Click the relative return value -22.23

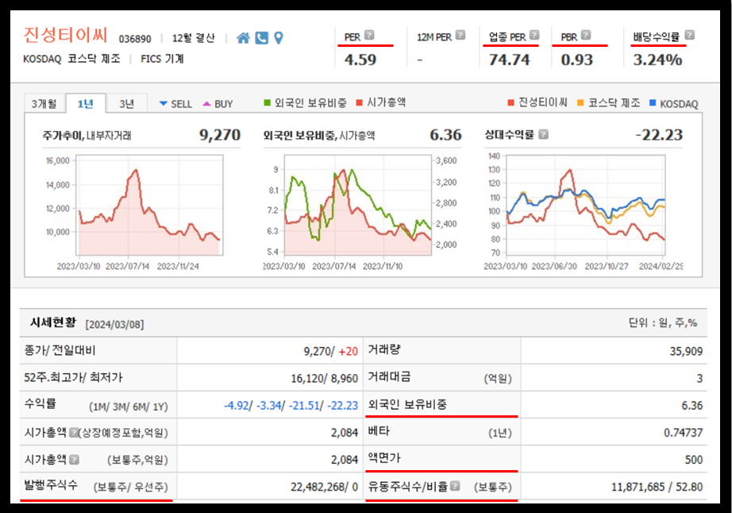659,135
